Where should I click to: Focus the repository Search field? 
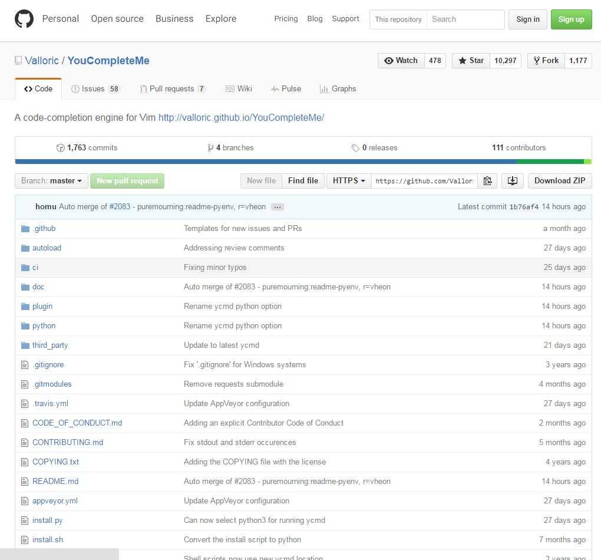(465, 19)
